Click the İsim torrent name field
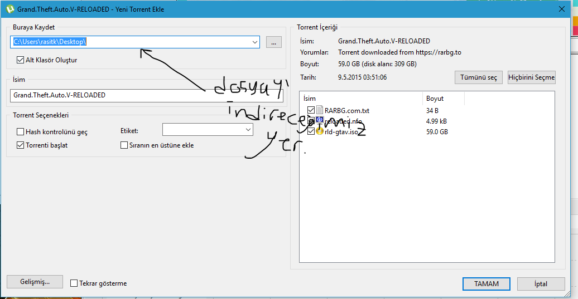 click(146, 95)
